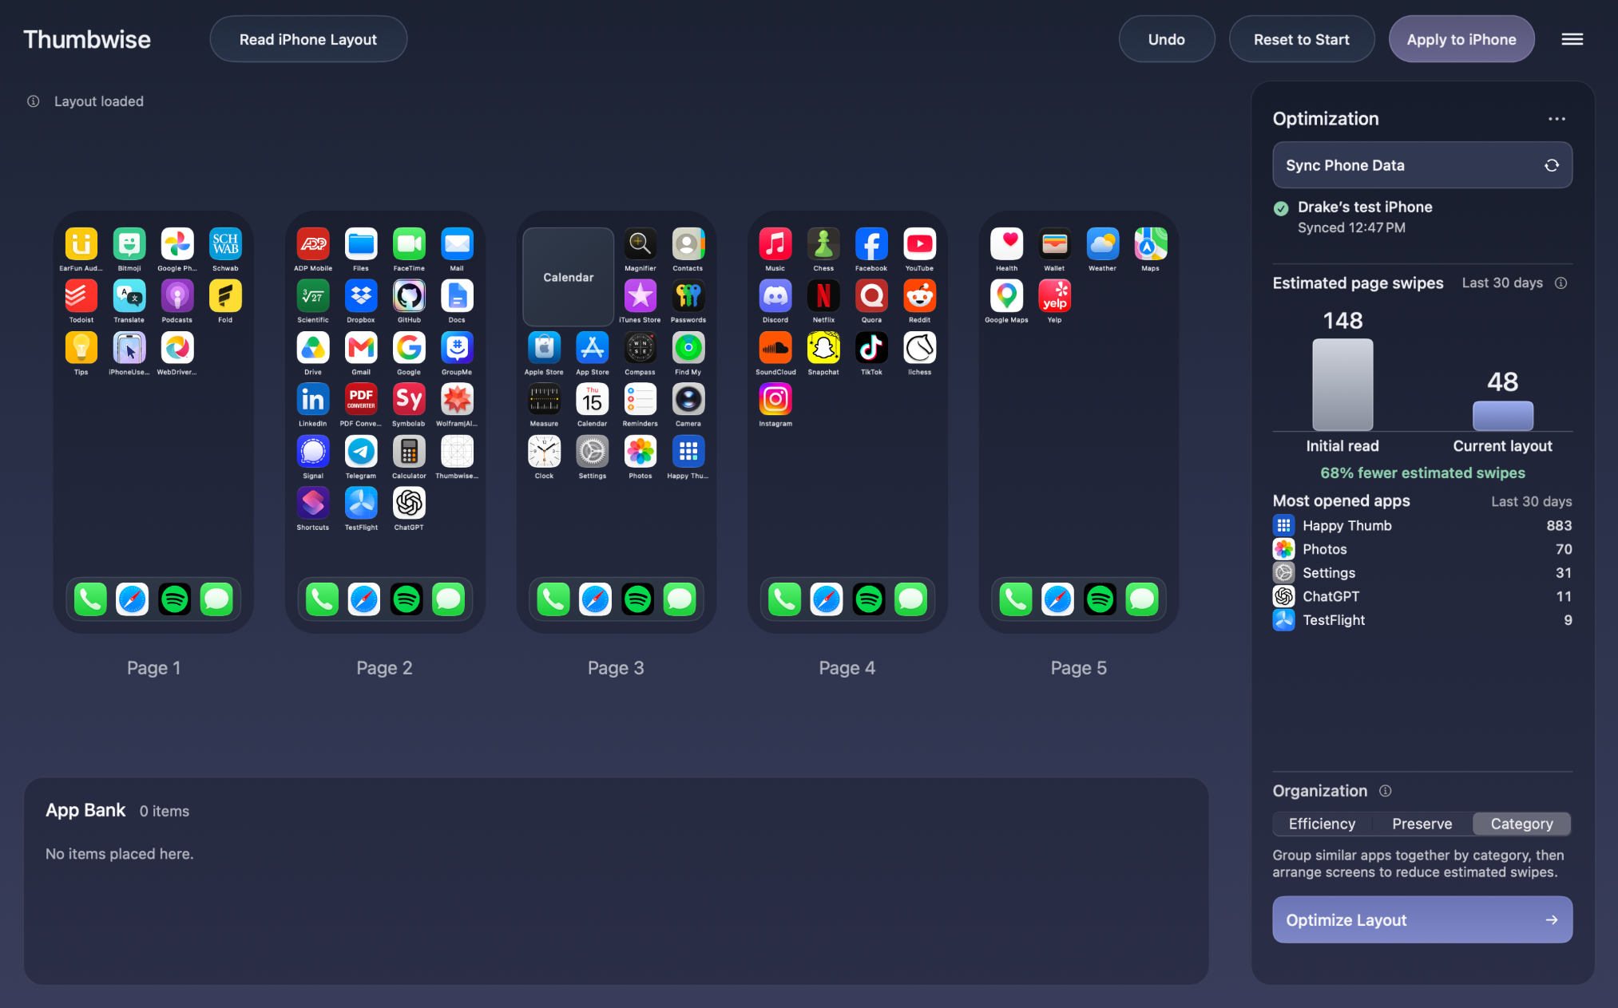1618x1008 pixels.
Task: Click the Magnifier app icon on Page 3
Action: [x=640, y=244]
